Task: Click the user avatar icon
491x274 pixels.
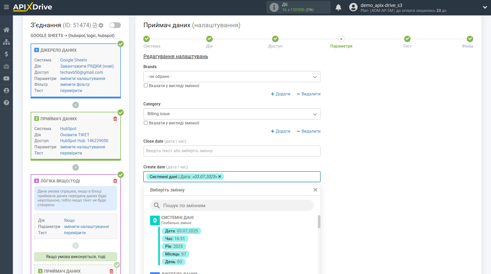Action: [x=353, y=7]
